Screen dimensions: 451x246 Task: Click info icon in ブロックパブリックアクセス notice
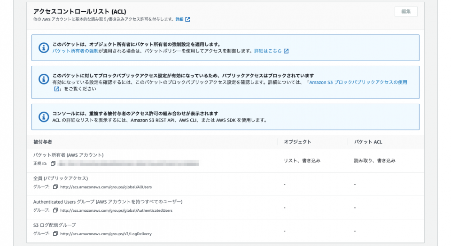coord(44,79)
